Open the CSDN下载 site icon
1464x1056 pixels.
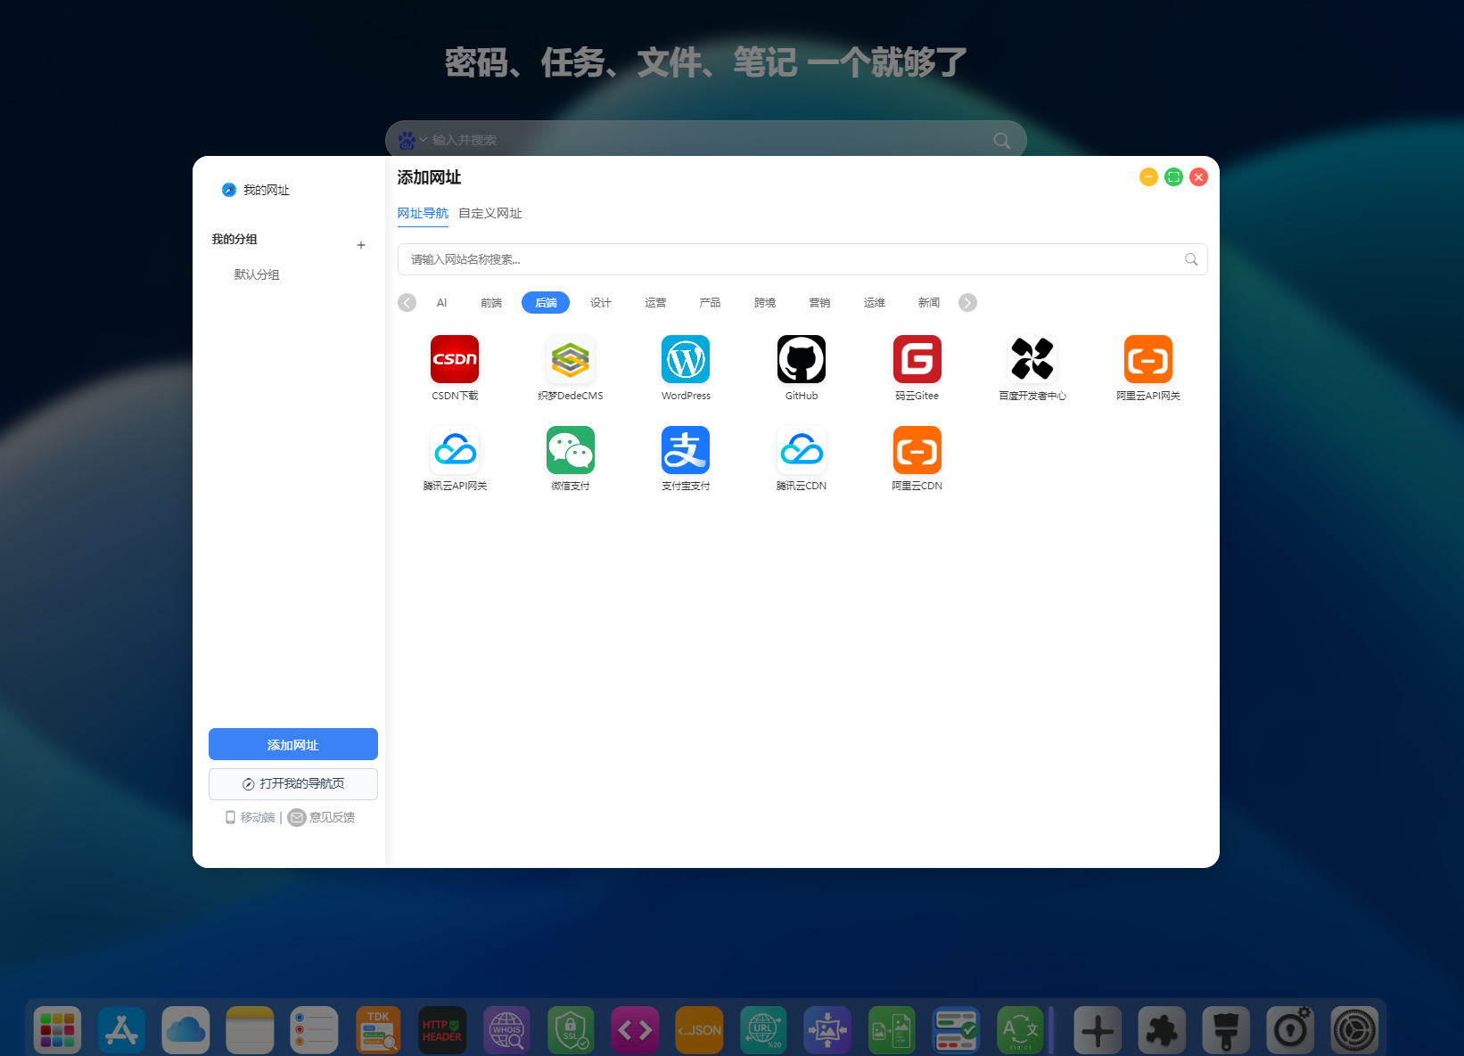[x=455, y=359]
